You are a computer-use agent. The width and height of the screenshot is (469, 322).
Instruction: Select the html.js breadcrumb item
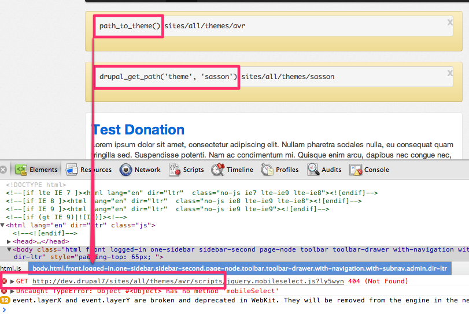(x=11, y=268)
